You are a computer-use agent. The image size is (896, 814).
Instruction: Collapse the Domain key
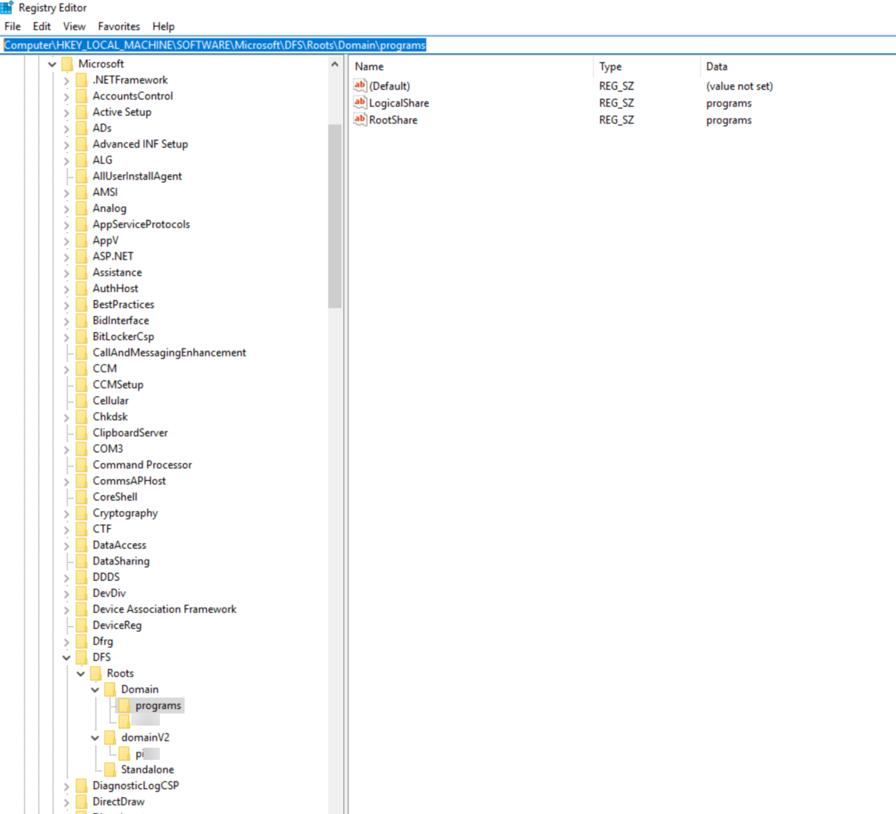pos(95,690)
